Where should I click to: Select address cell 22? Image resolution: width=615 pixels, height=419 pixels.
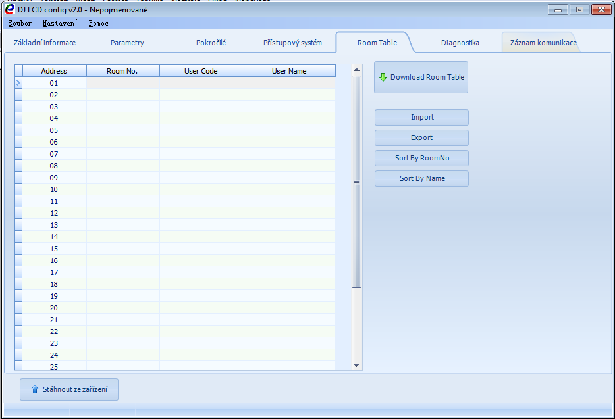coord(54,332)
